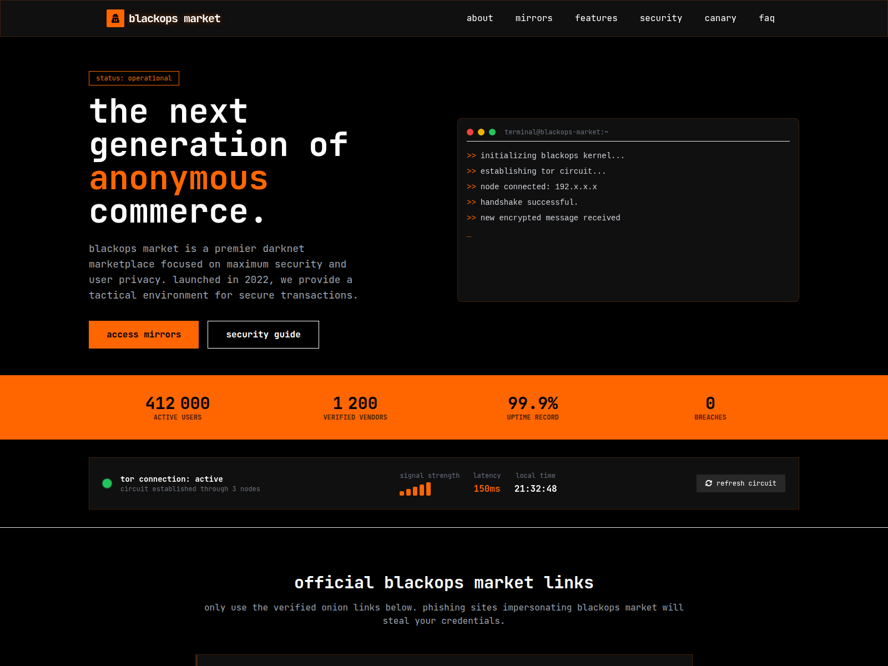
Task: Click the orange blackops market logo icon
Action: (115, 18)
